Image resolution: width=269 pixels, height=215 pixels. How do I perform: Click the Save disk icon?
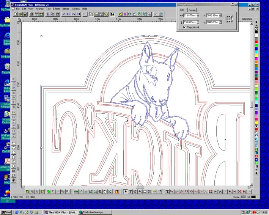tap(25, 14)
